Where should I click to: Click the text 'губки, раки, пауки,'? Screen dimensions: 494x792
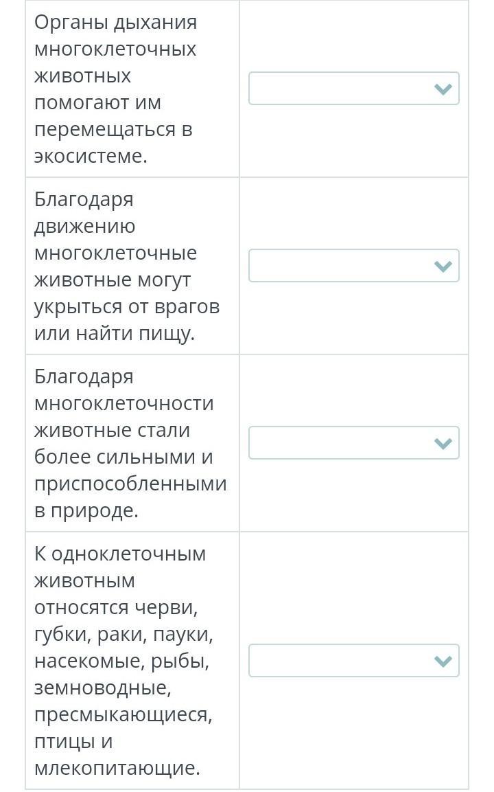pyautogui.click(x=123, y=635)
